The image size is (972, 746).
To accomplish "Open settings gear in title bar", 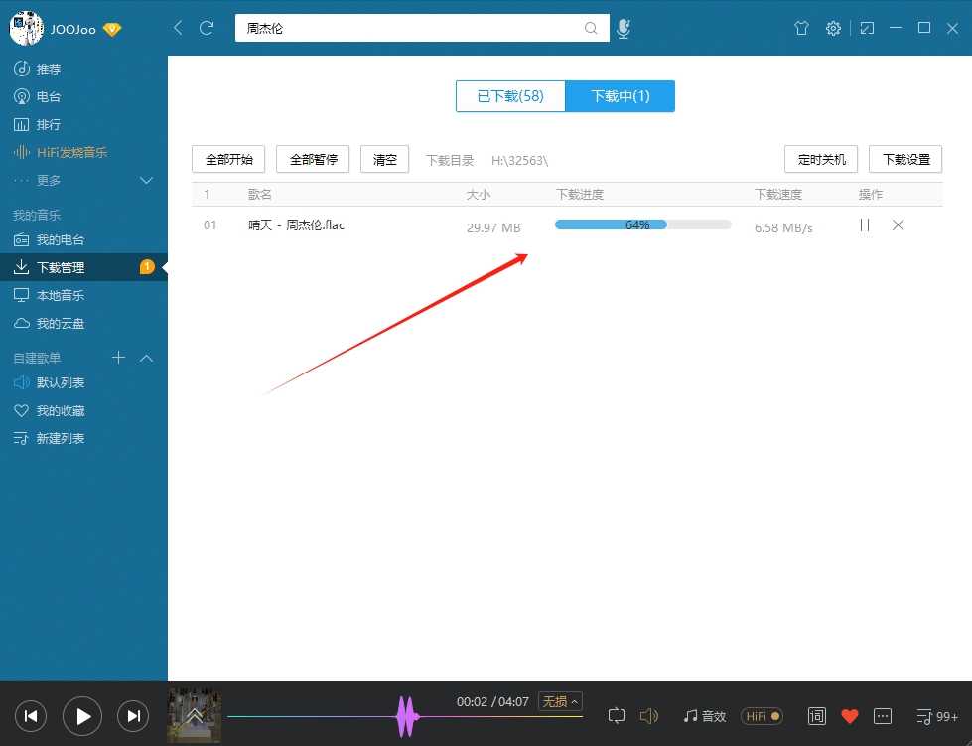I will (x=833, y=29).
